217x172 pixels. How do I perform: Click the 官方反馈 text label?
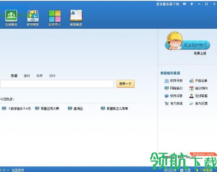tap(201, 103)
